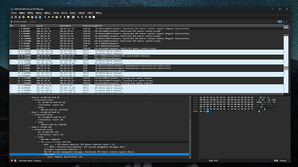This screenshot has width=298, height=167.
Task: Collapse ProtocolIE-Field under Item 0
Action: pyautogui.click(x=33, y=100)
